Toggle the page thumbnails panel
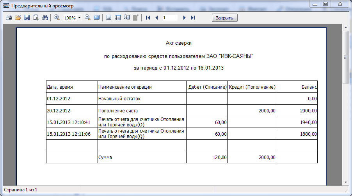352x196 pixels. coord(117,17)
